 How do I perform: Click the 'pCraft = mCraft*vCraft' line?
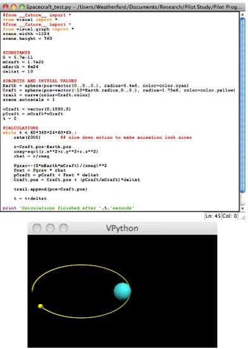33,114
